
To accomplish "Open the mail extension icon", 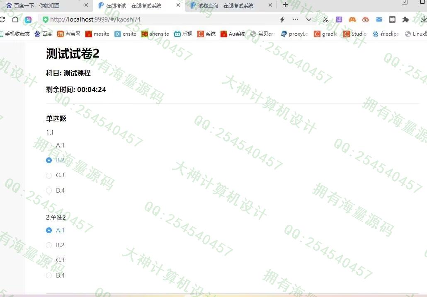I will tap(379, 19).
